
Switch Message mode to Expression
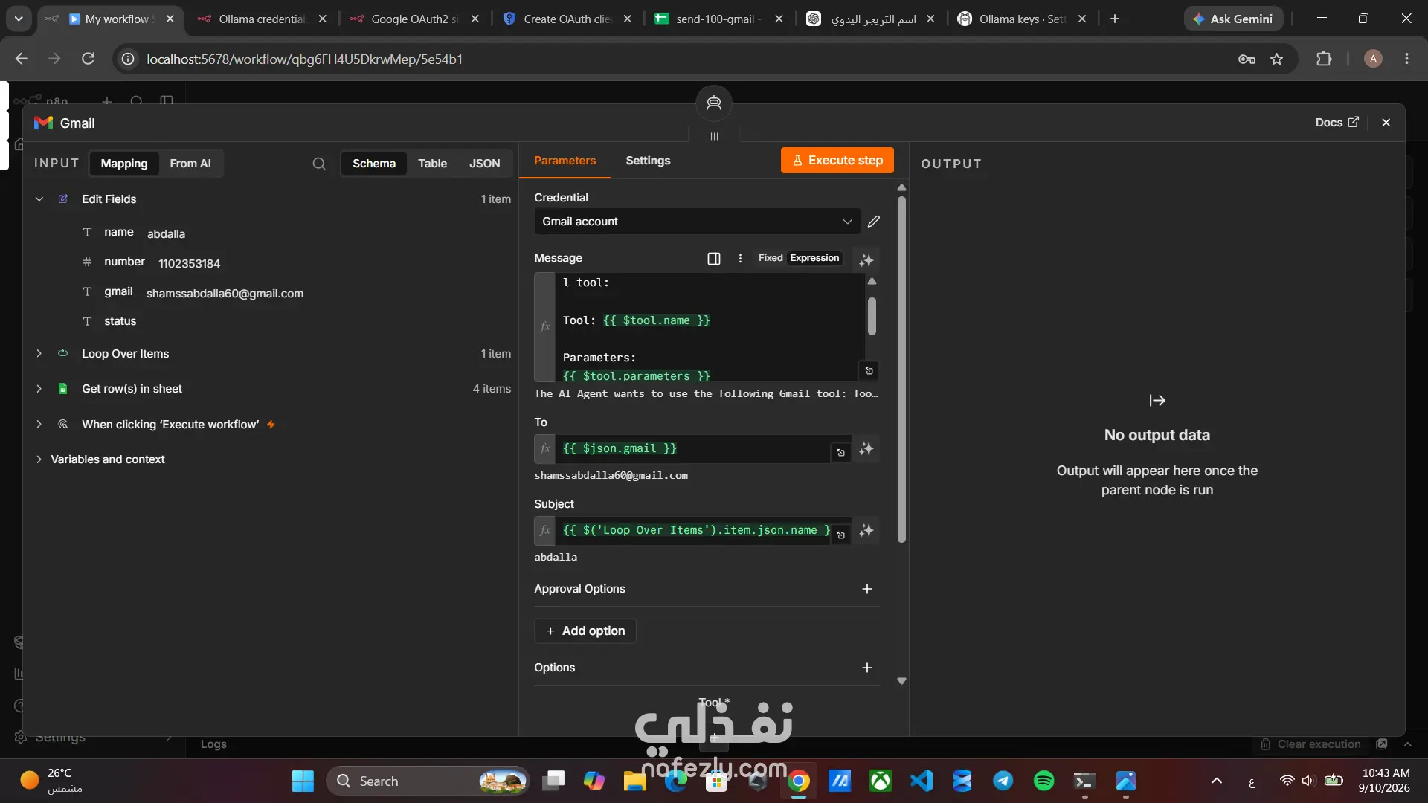pos(814,258)
